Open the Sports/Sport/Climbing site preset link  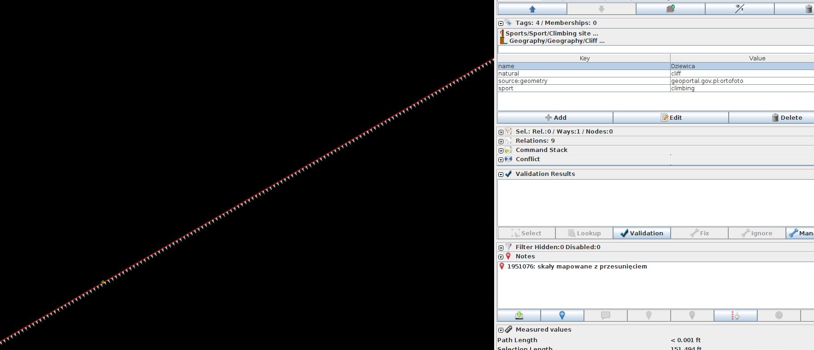551,33
